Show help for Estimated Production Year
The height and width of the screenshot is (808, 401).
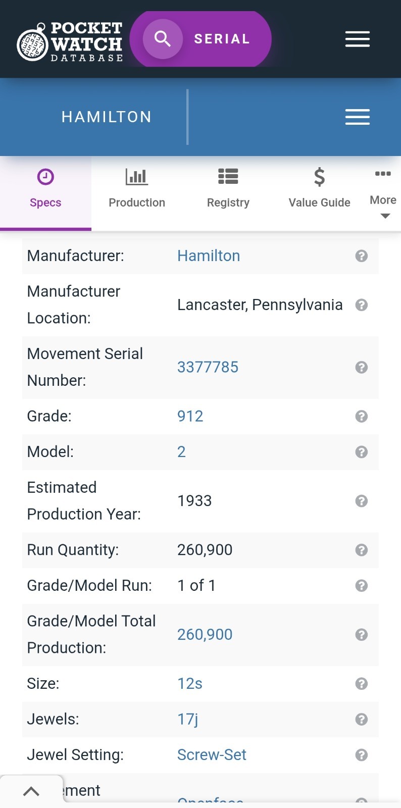click(361, 501)
